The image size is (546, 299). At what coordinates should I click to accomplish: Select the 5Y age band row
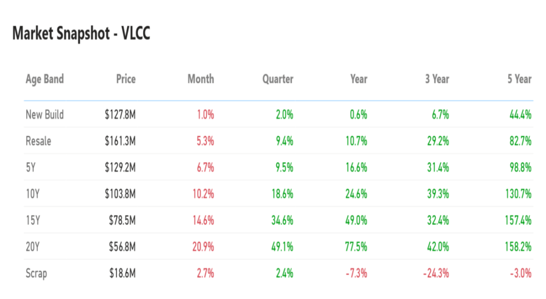click(x=31, y=168)
